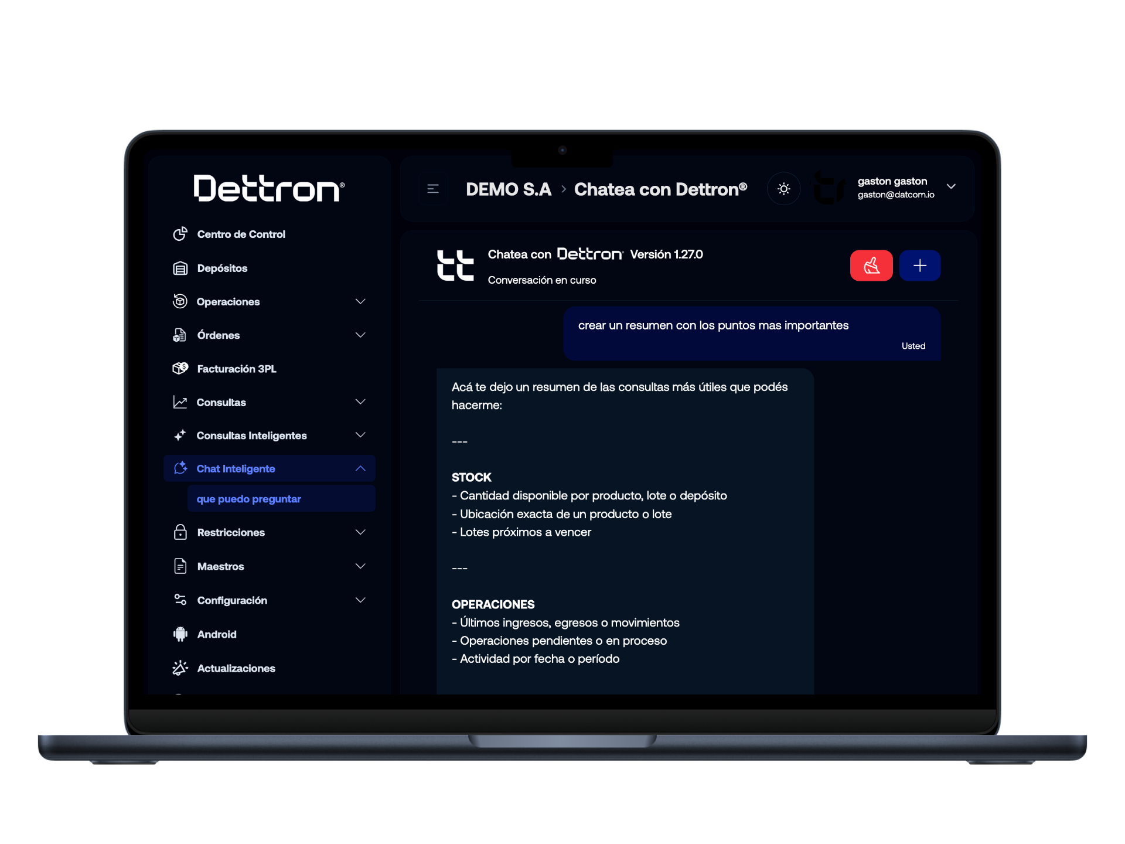Click gaston@datcom.io email text

tap(896, 195)
